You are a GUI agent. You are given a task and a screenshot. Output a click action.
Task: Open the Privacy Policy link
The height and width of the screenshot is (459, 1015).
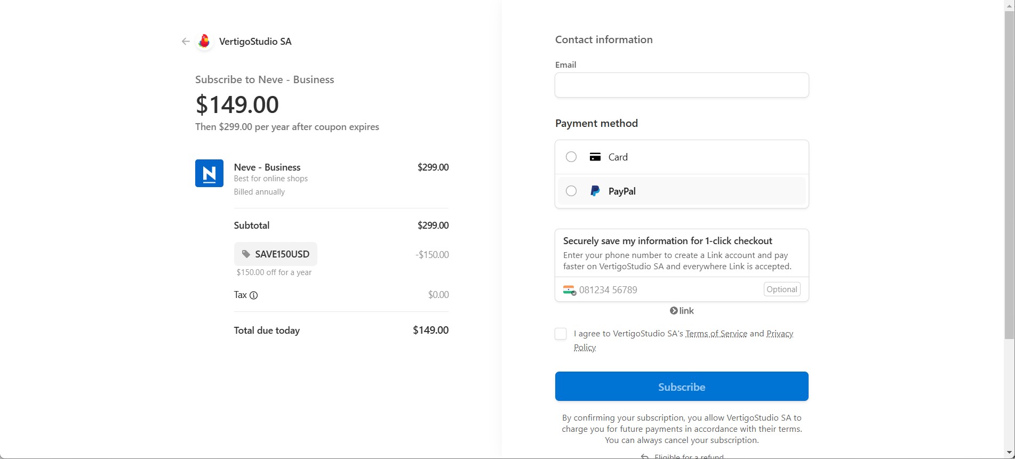coord(779,334)
